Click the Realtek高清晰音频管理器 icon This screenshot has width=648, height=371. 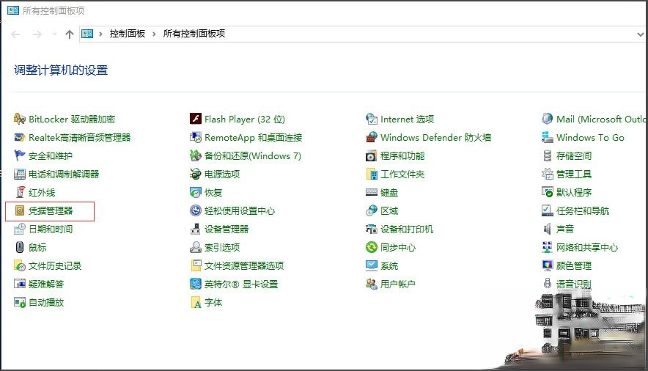(x=19, y=137)
